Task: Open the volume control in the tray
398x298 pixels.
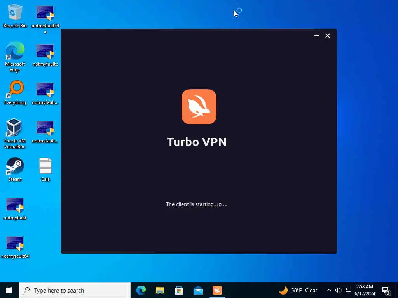Action: point(338,290)
